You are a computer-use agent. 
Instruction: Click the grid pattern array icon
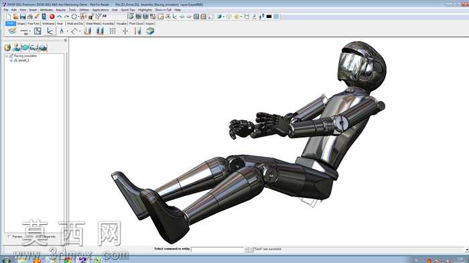click(x=113, y=31)
